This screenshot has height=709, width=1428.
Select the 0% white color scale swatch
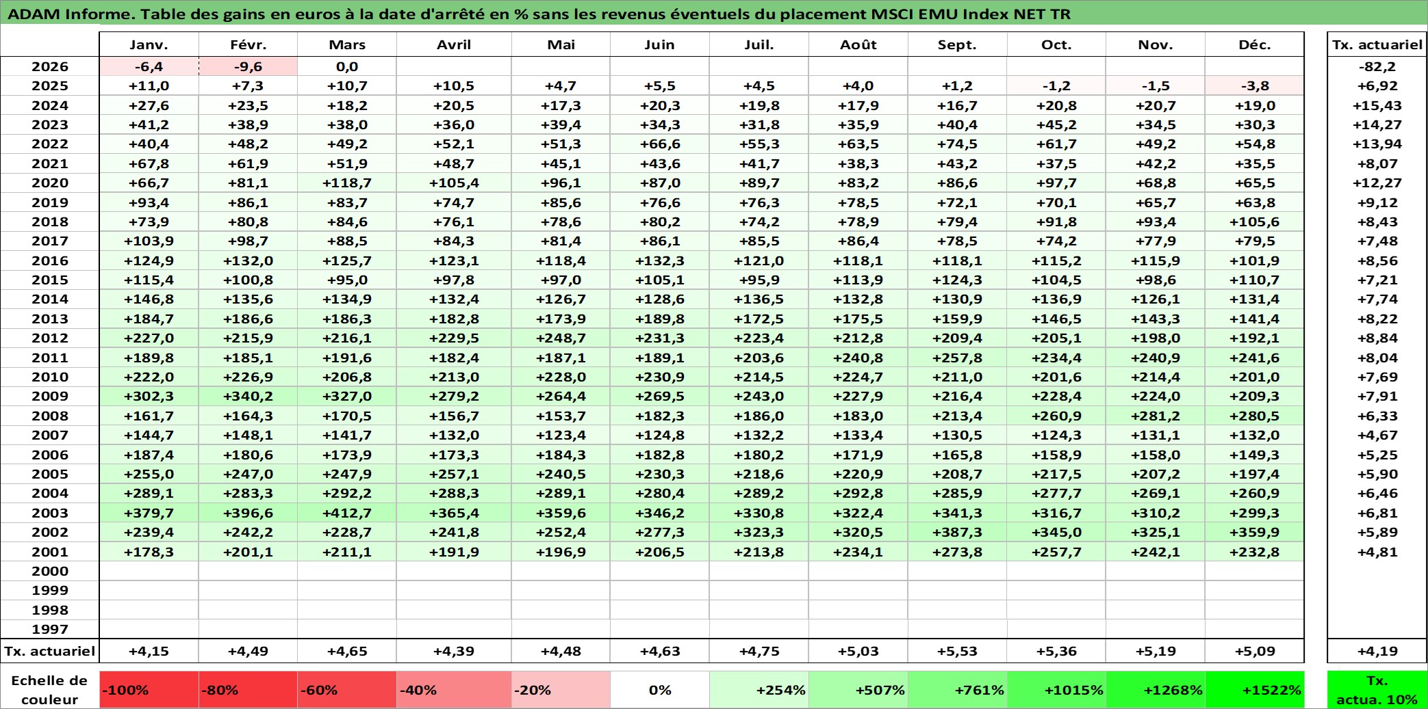[x=660, y=690]
